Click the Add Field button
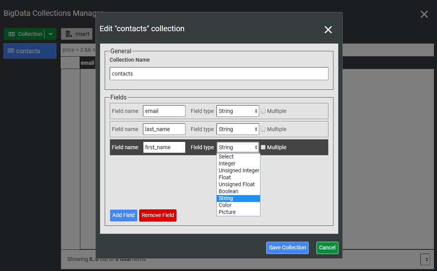Image resolution: width=437 pixels, height=271 pixels. [123, 215]
